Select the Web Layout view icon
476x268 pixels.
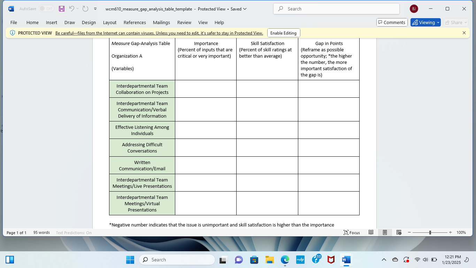click(398, 232)
